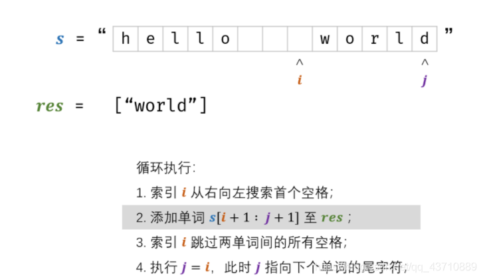Click the final 'd' cell of the array
The height and width of the screenshot is (279, 483).
click(425, 39)
